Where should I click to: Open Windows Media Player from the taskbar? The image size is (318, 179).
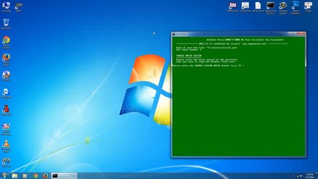point(25,176)
